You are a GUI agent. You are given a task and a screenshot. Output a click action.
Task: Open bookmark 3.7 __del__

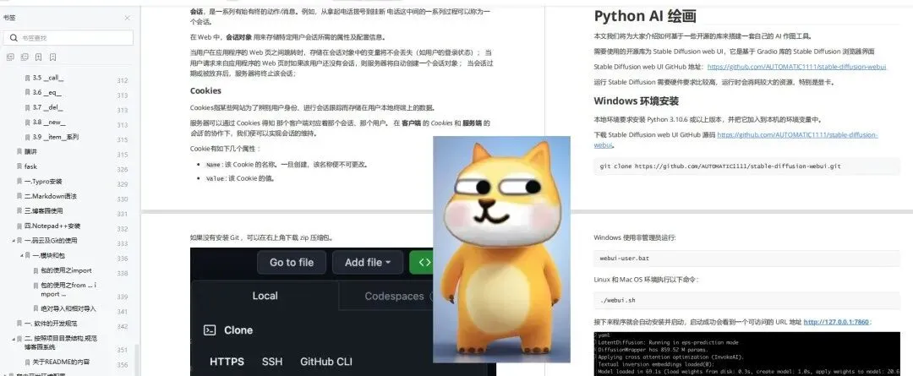(x=47, y=107)
